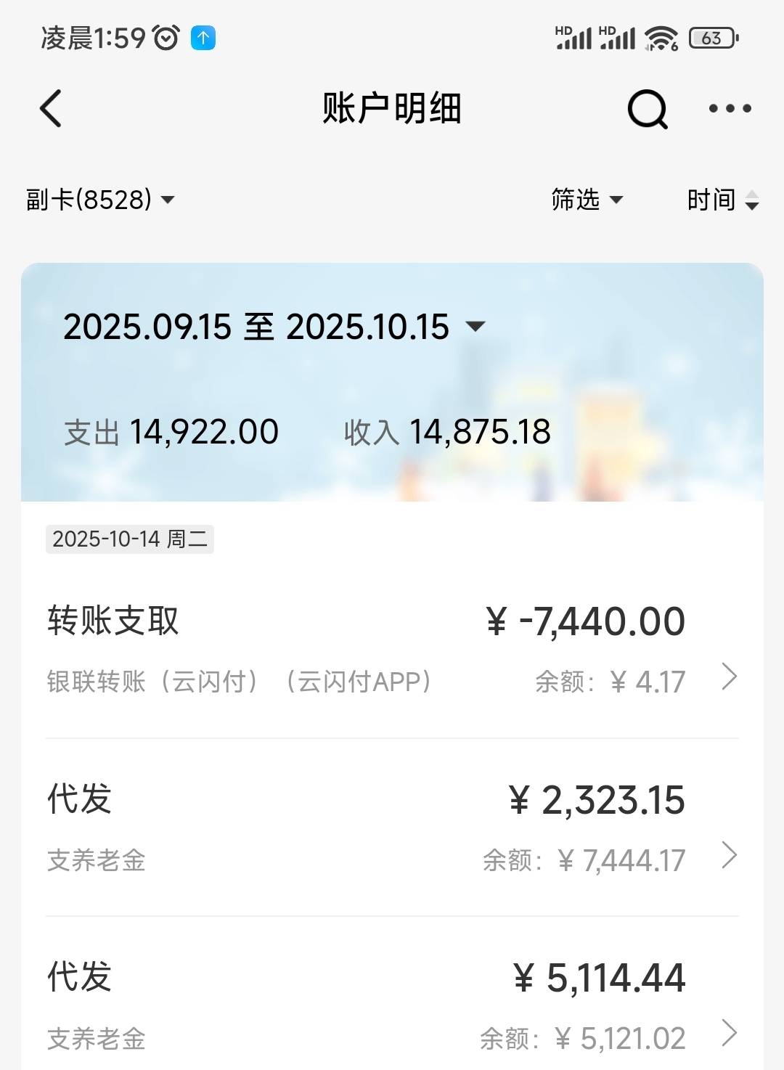This screenshot has width=784, height=1070.
Task: Tap chevron beside 余额 ¥4.17
Action: [x=730, y=677]
